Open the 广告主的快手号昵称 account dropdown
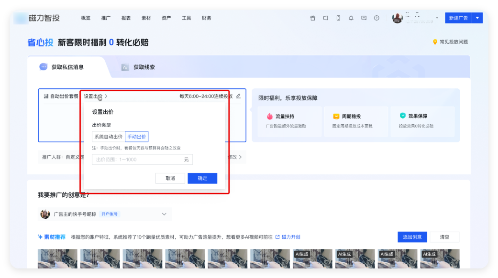498x278 pixels. pos(164,214)
